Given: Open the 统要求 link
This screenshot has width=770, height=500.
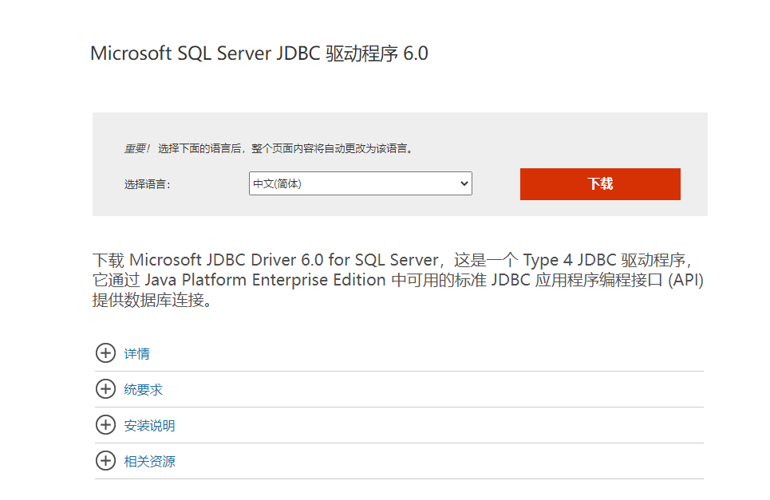Looking at the screenshot, I should click(143, 390).
